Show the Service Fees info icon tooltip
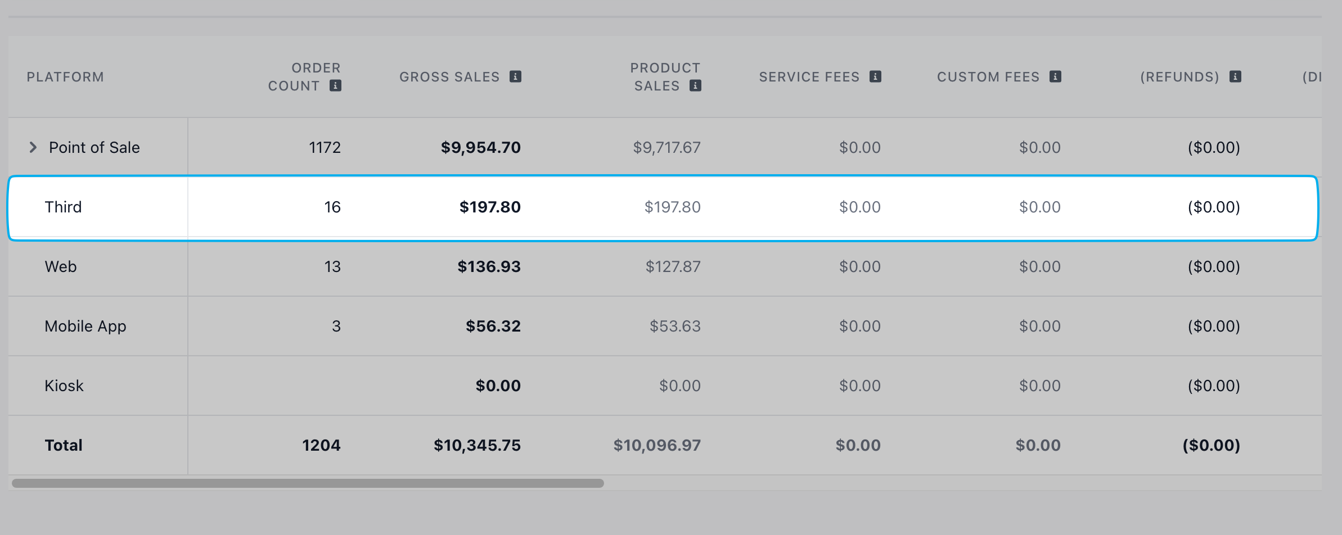This screenshot has height=535, width=1342. point(875,76)
